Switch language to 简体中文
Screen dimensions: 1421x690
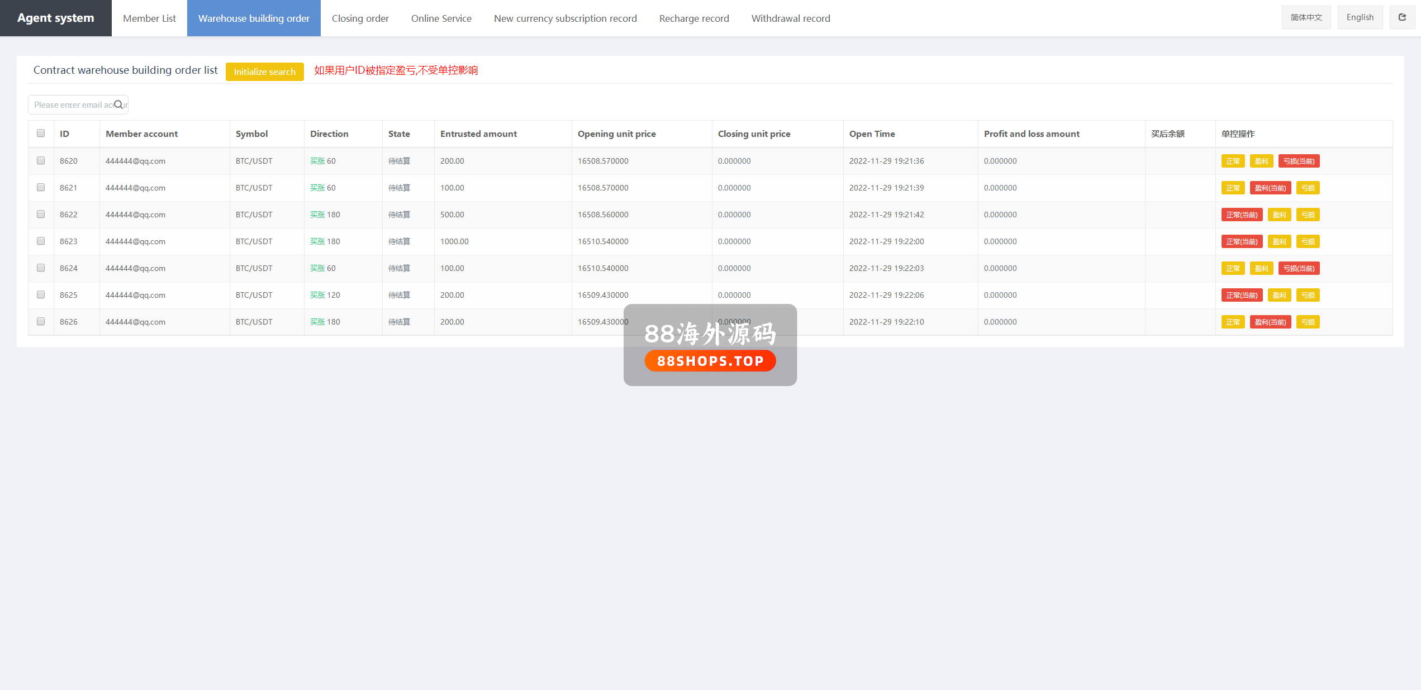[x=1306, y=17]
